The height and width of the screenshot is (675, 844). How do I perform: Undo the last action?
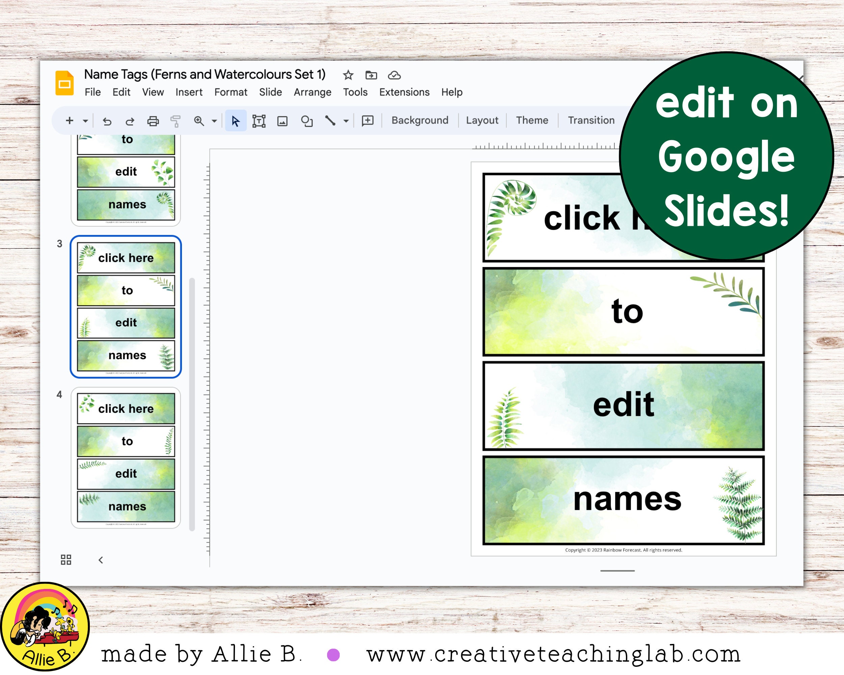(x=108, y=121)
